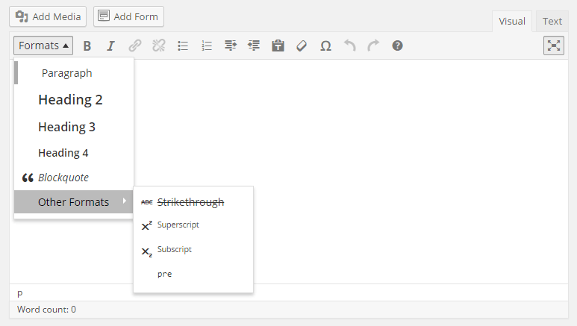This screenshot has width=577, height=326.
Task: Toggle distraction-free fullscreen mode
Action: click(x=553, y=46)
